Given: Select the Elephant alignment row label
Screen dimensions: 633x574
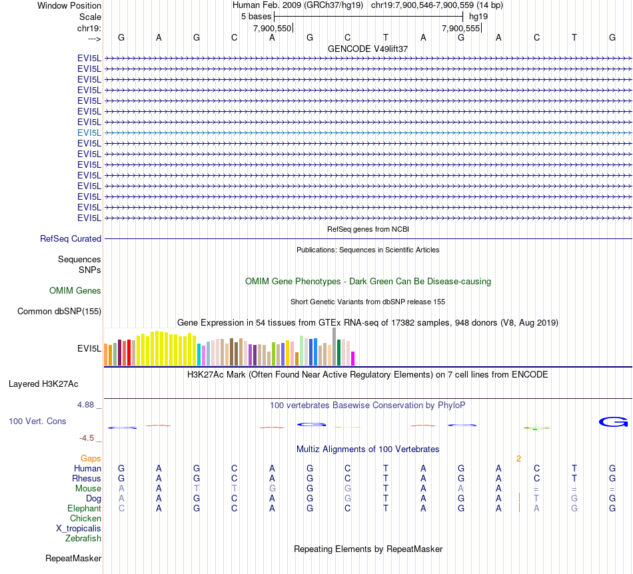Looking at the screenshot, I should coord(85,509).
